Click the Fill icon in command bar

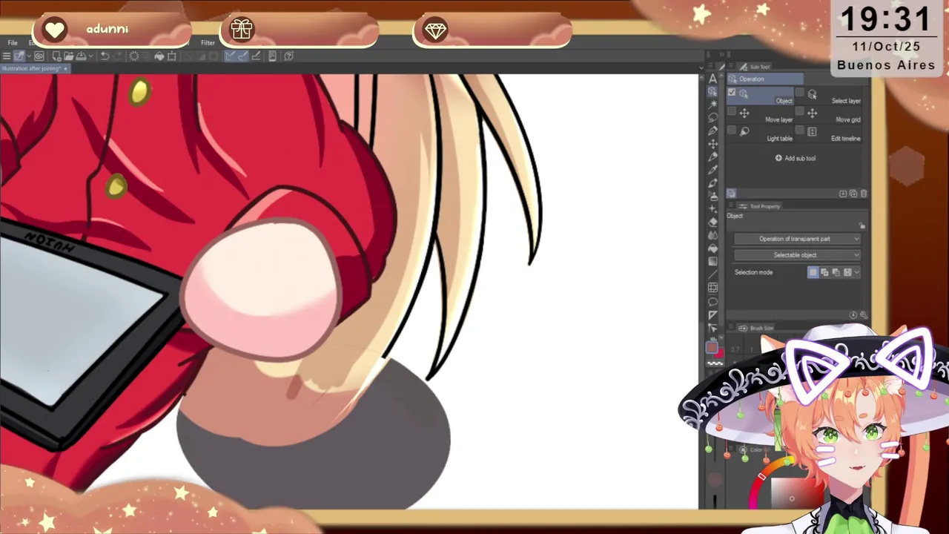point(159,56)
